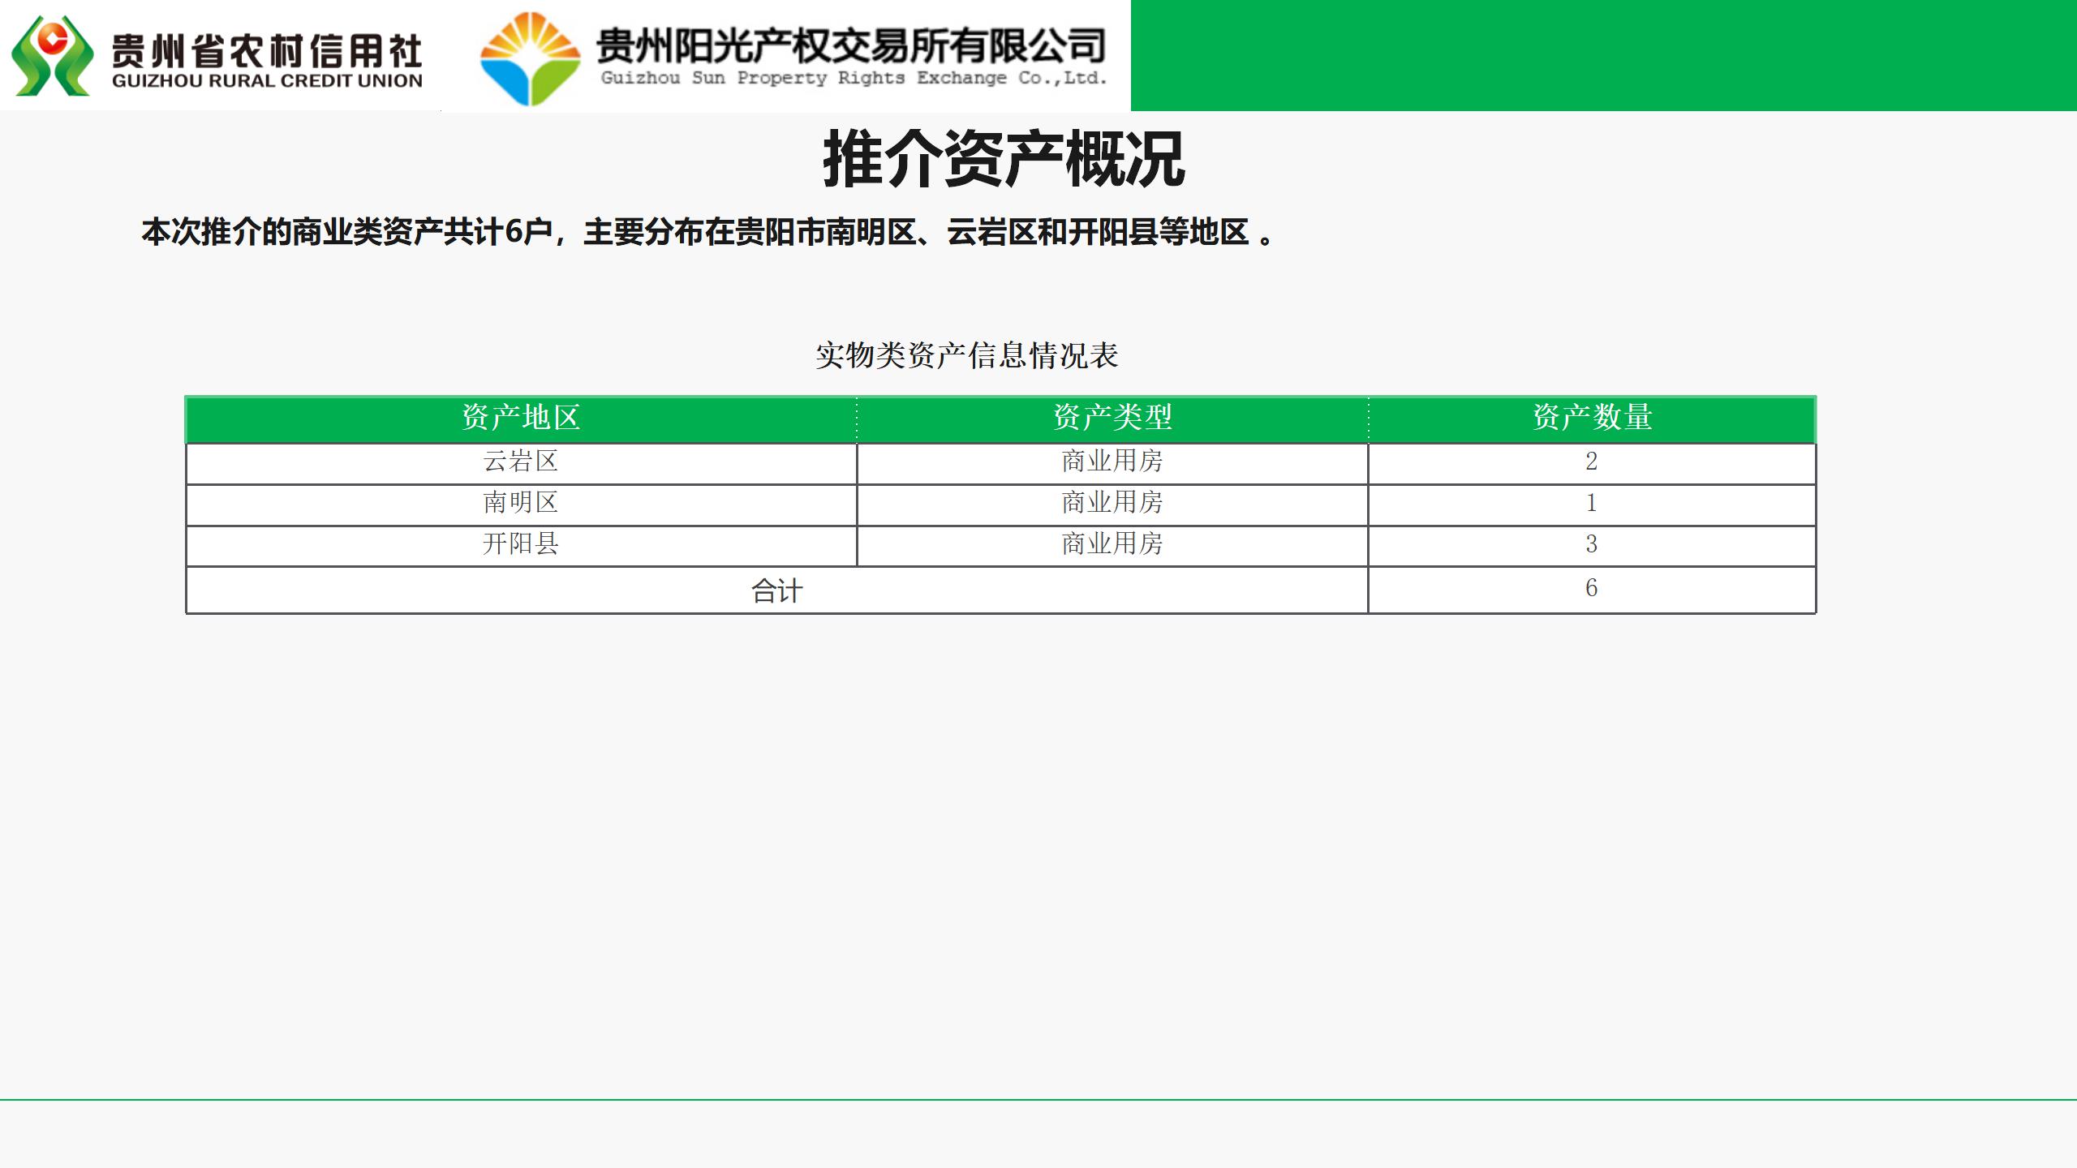Click the Sun Property Rights Exchange sun logo
Screen dimensions: 2077x1168
[530, 58]
